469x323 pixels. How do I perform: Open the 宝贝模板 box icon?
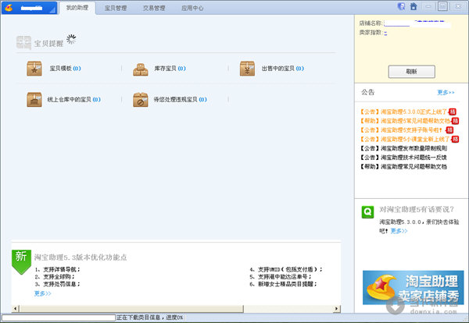[34, 69]
